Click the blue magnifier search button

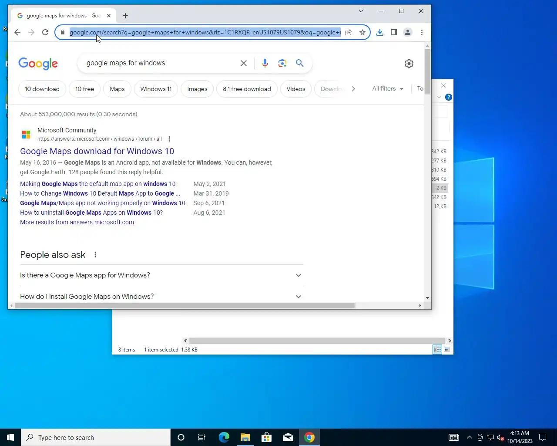click(x=300, y=63)
